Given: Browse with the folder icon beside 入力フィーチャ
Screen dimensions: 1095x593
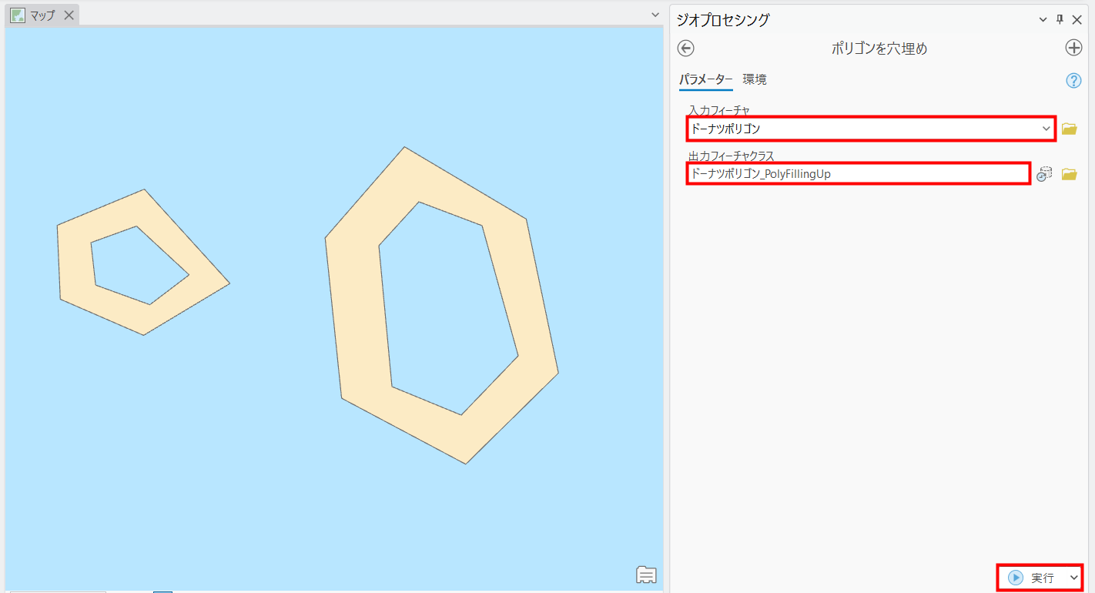Looking at the screenshot, I should click(1069, 129).
